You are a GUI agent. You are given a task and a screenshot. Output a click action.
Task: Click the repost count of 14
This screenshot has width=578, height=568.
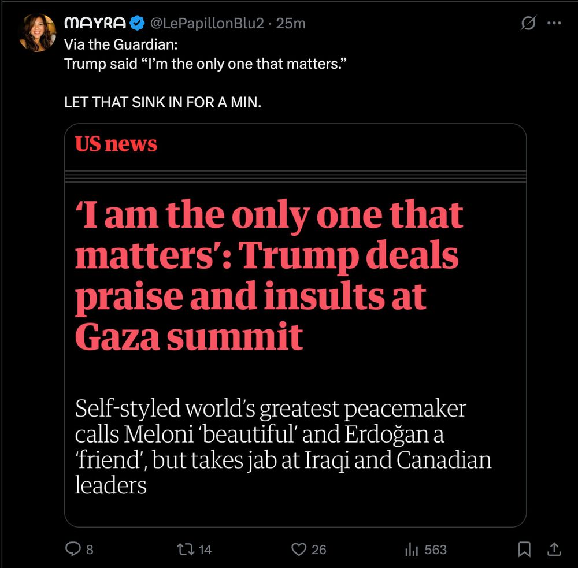[x=205, y=550]
